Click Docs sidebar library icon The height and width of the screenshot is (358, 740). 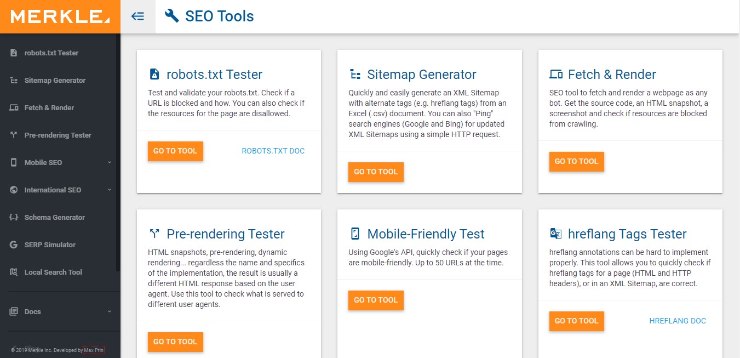pos(14,311)
